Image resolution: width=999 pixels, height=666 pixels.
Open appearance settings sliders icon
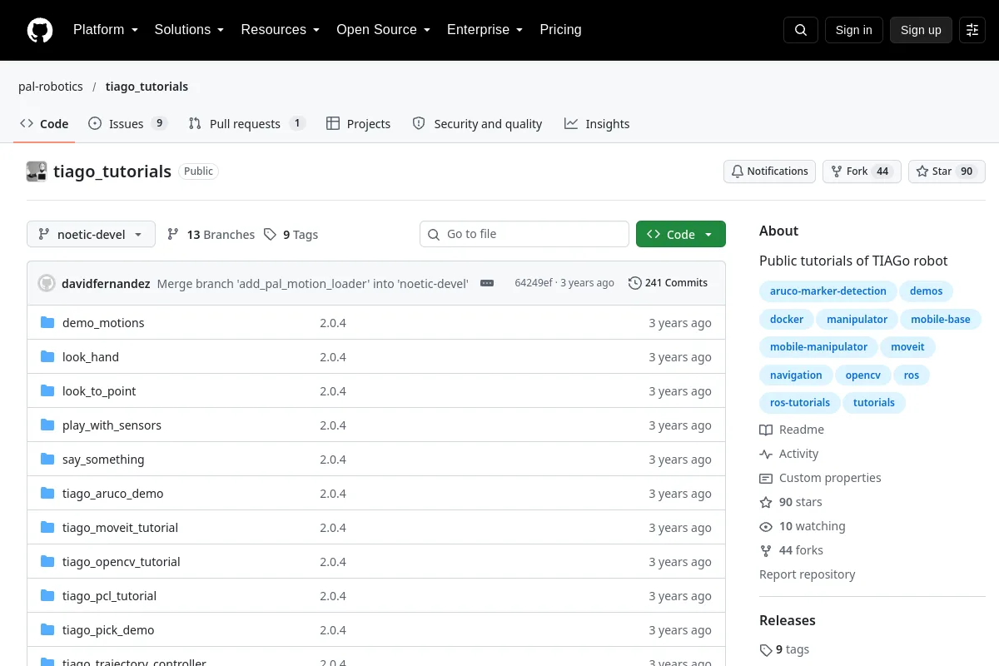click(972, 30)
